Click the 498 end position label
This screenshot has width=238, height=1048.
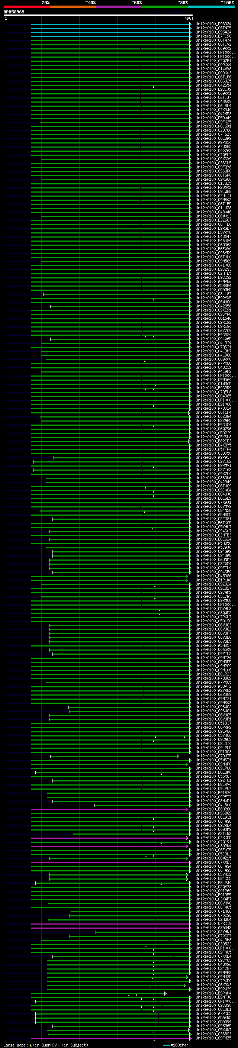tap(187, 18)
